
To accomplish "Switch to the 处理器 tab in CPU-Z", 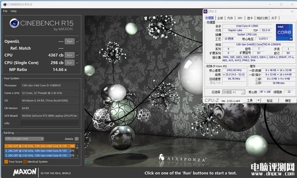I will click(x=209, y=18).
